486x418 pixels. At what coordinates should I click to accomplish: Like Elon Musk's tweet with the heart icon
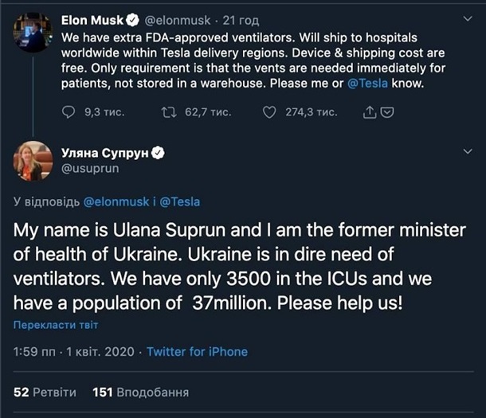coord(269,113)
